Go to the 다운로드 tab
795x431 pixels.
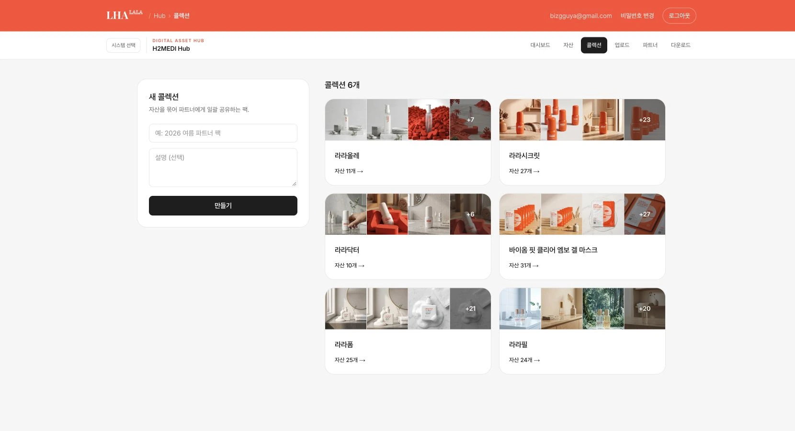(x=681, y=45)
